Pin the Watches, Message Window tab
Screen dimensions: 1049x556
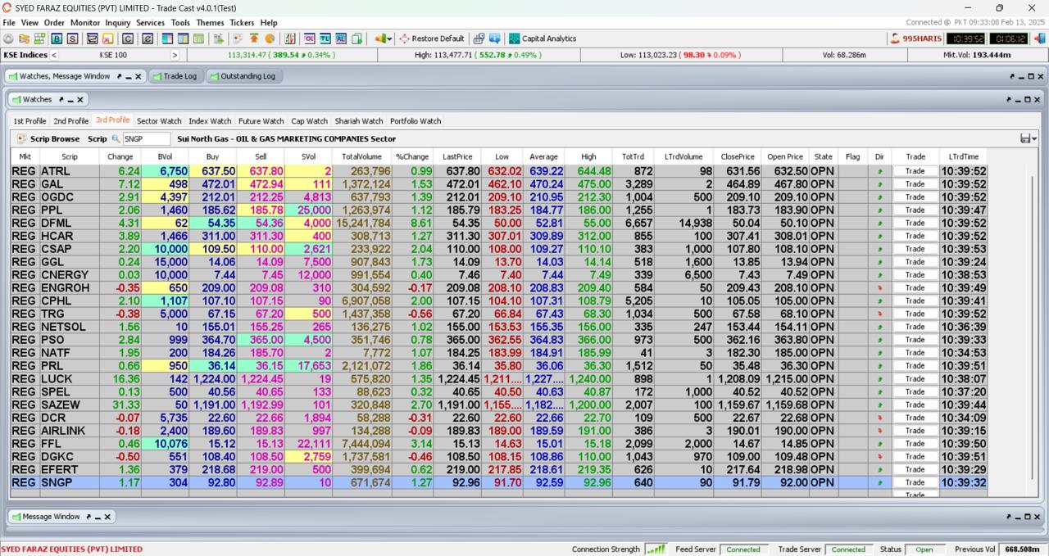coord(119,76)
